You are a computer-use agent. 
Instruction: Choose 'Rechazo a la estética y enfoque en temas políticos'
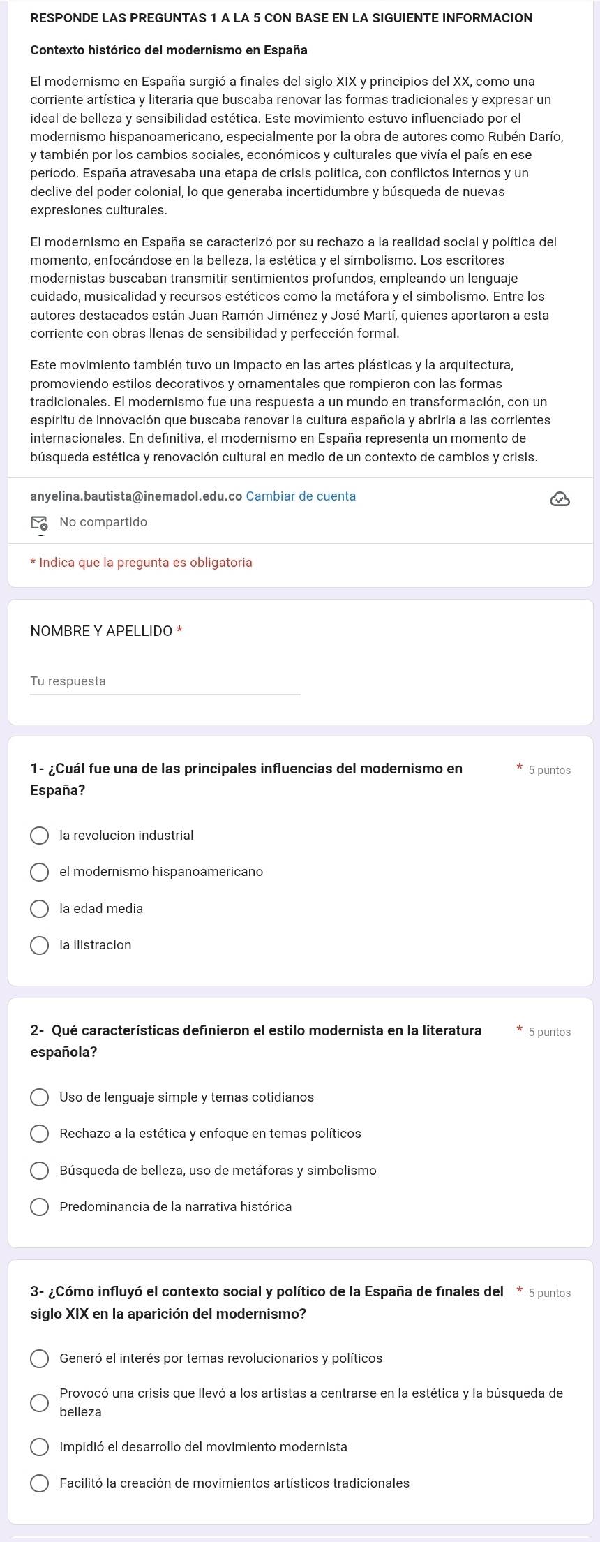tap(40, 1134)
